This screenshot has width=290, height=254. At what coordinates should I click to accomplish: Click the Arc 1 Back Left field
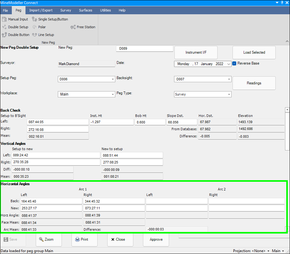click(x=51, y=201)
